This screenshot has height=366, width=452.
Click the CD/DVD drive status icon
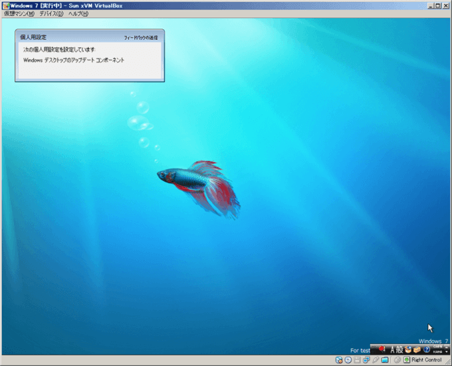pyautogui.click(x=348, y=360)
